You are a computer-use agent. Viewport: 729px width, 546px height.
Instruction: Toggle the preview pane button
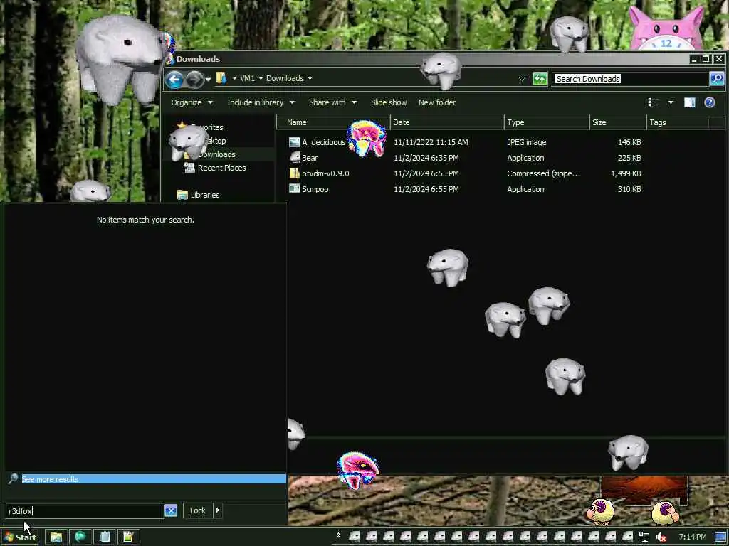click(689, 102)
